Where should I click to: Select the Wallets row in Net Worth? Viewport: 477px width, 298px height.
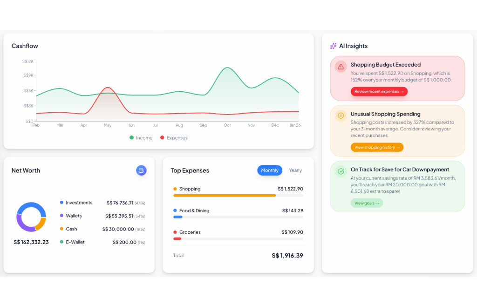click(102, 216)
